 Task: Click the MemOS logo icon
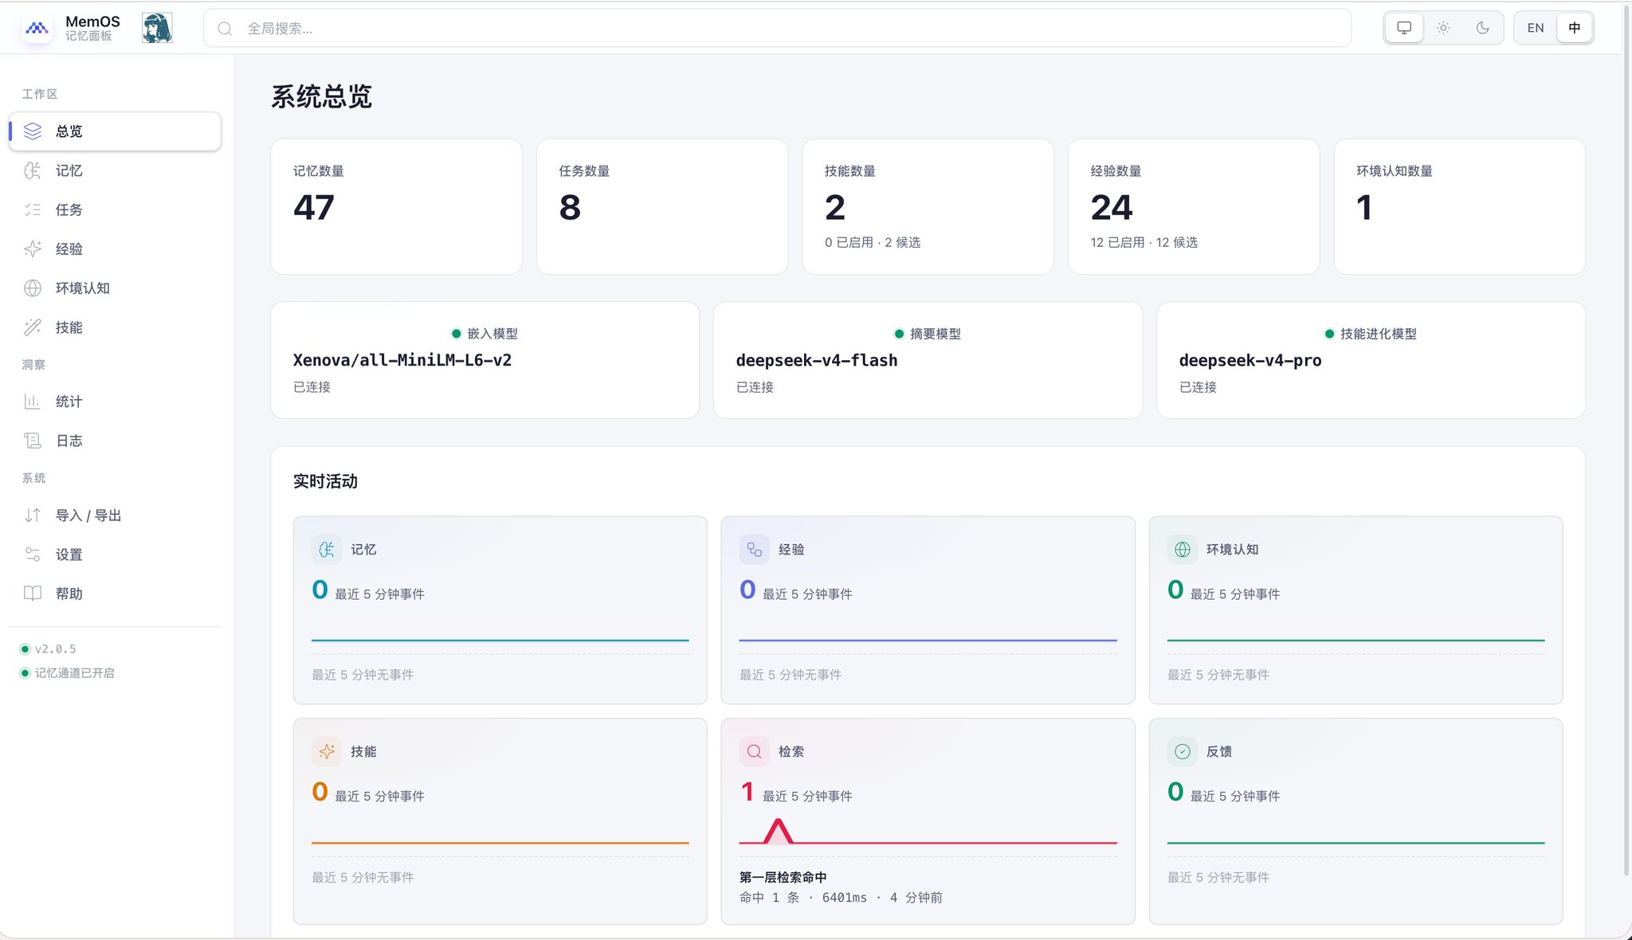37,28
